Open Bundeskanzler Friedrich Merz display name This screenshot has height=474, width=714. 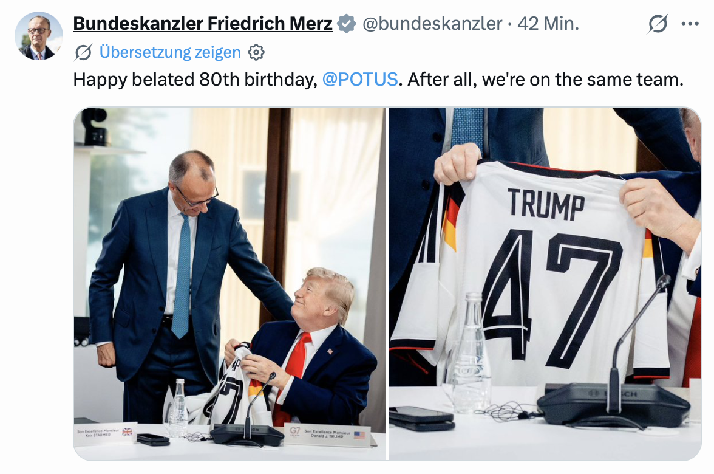(203, 24)
